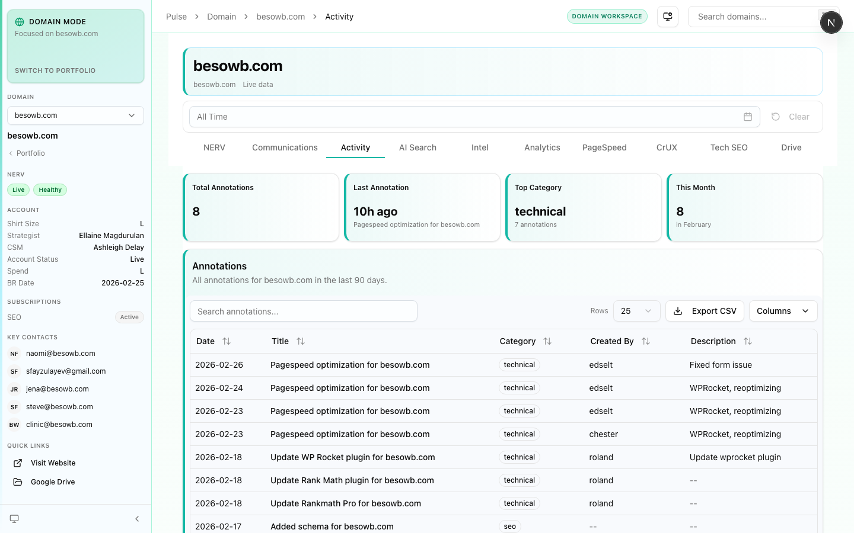Switch to the PageSpeed tab

click(x=604, y=147)
